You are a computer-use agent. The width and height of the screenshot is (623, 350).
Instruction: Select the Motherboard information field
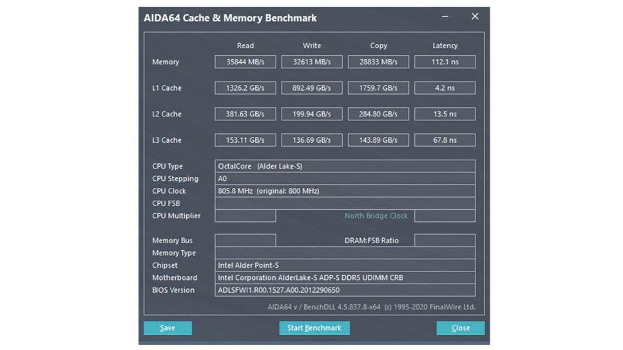(x=345, y=278)
